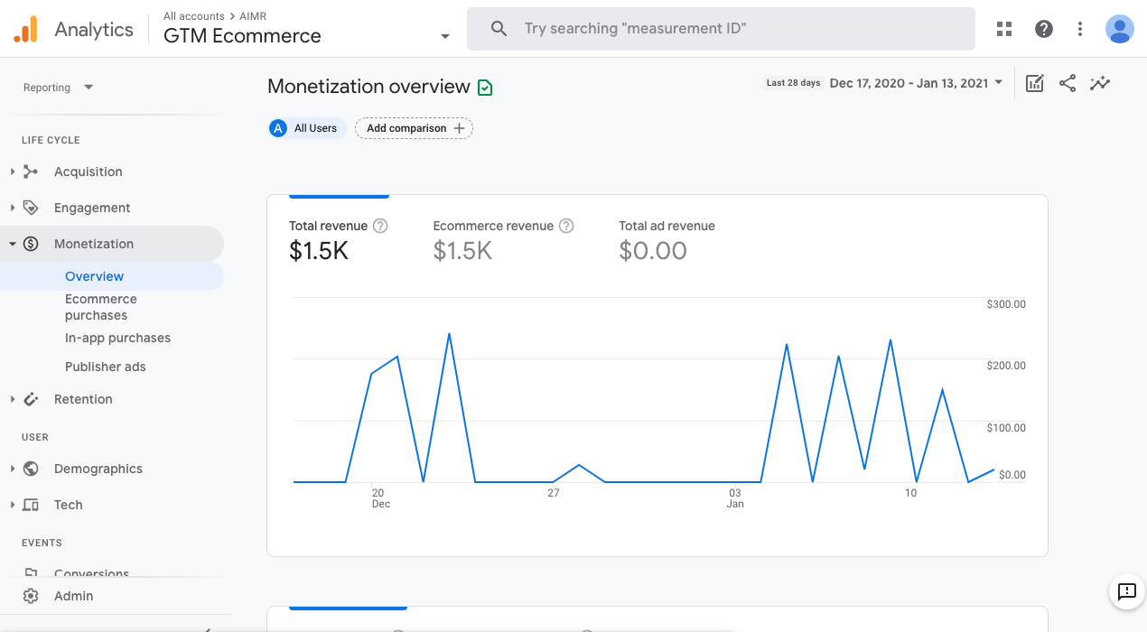1147x632 pixels.
Task: Open the date range dropdown
Action: click(916, 83)
